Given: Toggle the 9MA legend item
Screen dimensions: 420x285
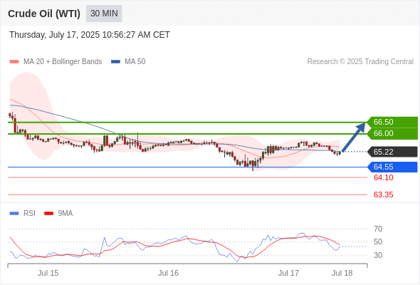Looking at the screenshot, I should point(58,214).
